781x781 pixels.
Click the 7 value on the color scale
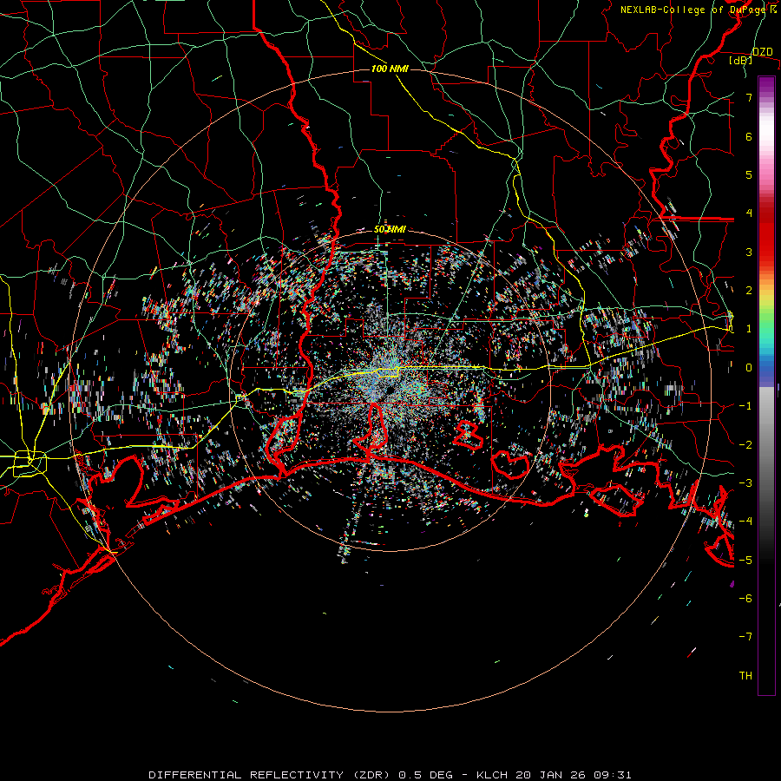pyautogui.click(x=749, y=97)
